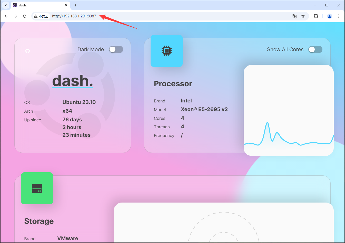345x243 pixels.
Task: Click the dash. tab favicon
Action: point(15,5)
